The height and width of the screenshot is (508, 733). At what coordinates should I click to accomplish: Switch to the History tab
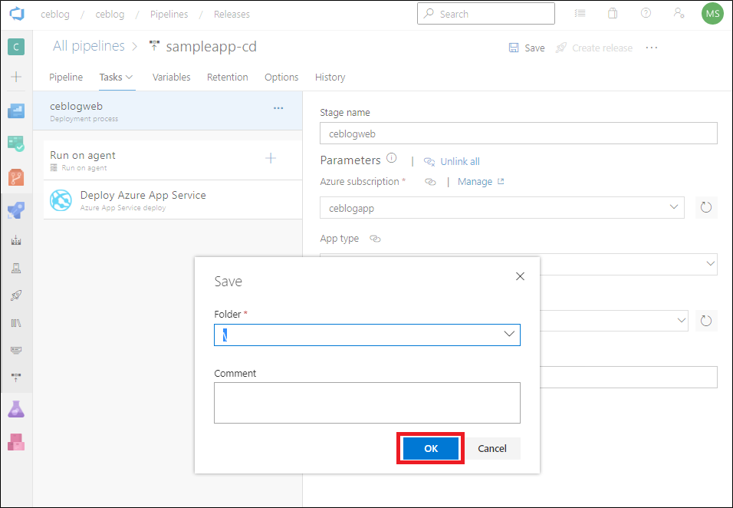(330, 78)
